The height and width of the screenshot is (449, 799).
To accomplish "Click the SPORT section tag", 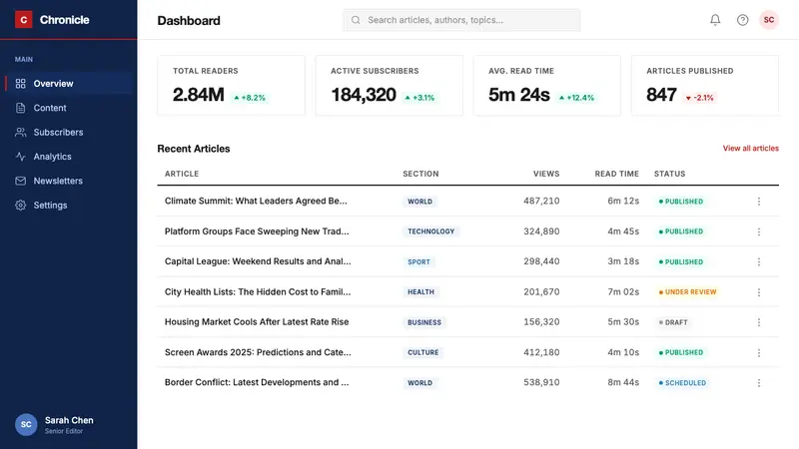I will point(418,261).
